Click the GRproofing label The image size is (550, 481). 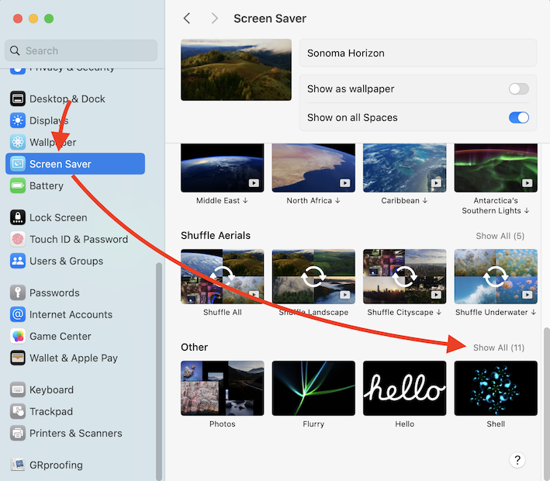click(x=56, y=465)
